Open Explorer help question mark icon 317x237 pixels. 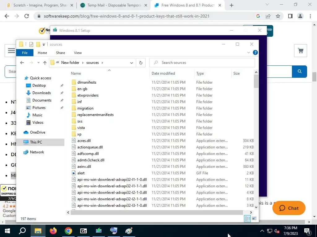click(255, 52)
